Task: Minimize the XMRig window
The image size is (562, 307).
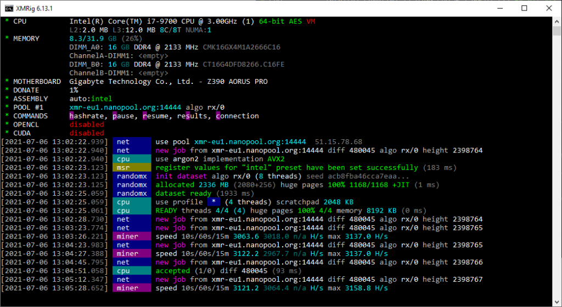Action: coord(499,8)
